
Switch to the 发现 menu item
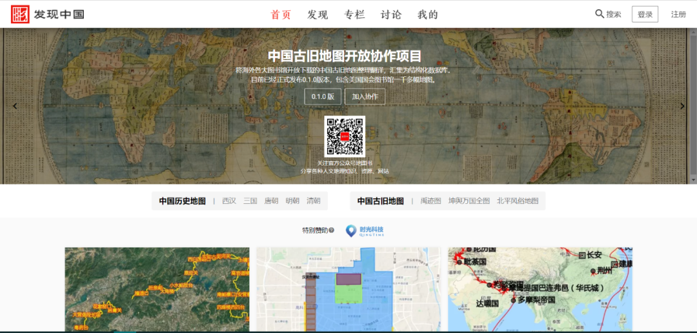[x=318, y=15]
